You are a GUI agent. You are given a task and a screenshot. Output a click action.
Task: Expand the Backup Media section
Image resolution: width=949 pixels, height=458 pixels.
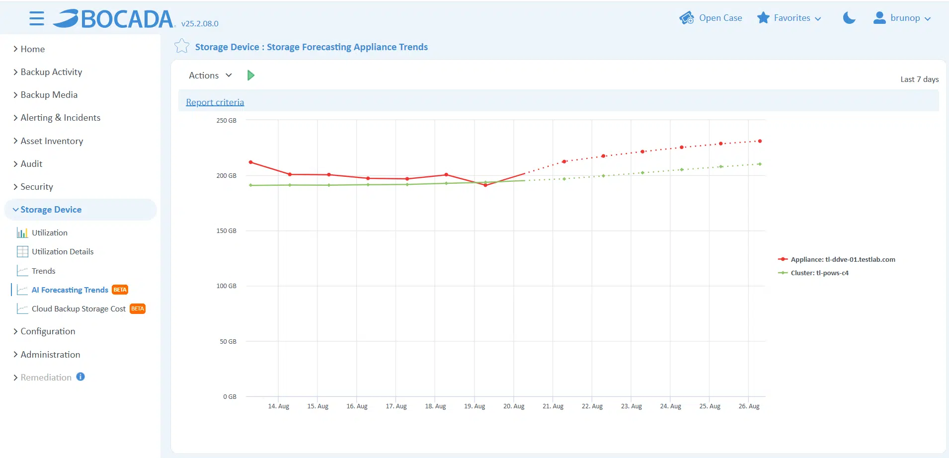[x=45, y=95]
